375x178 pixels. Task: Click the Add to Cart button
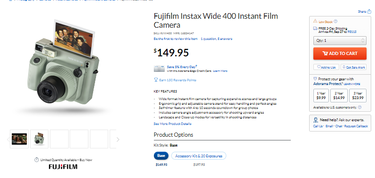[x=340, y=54]
